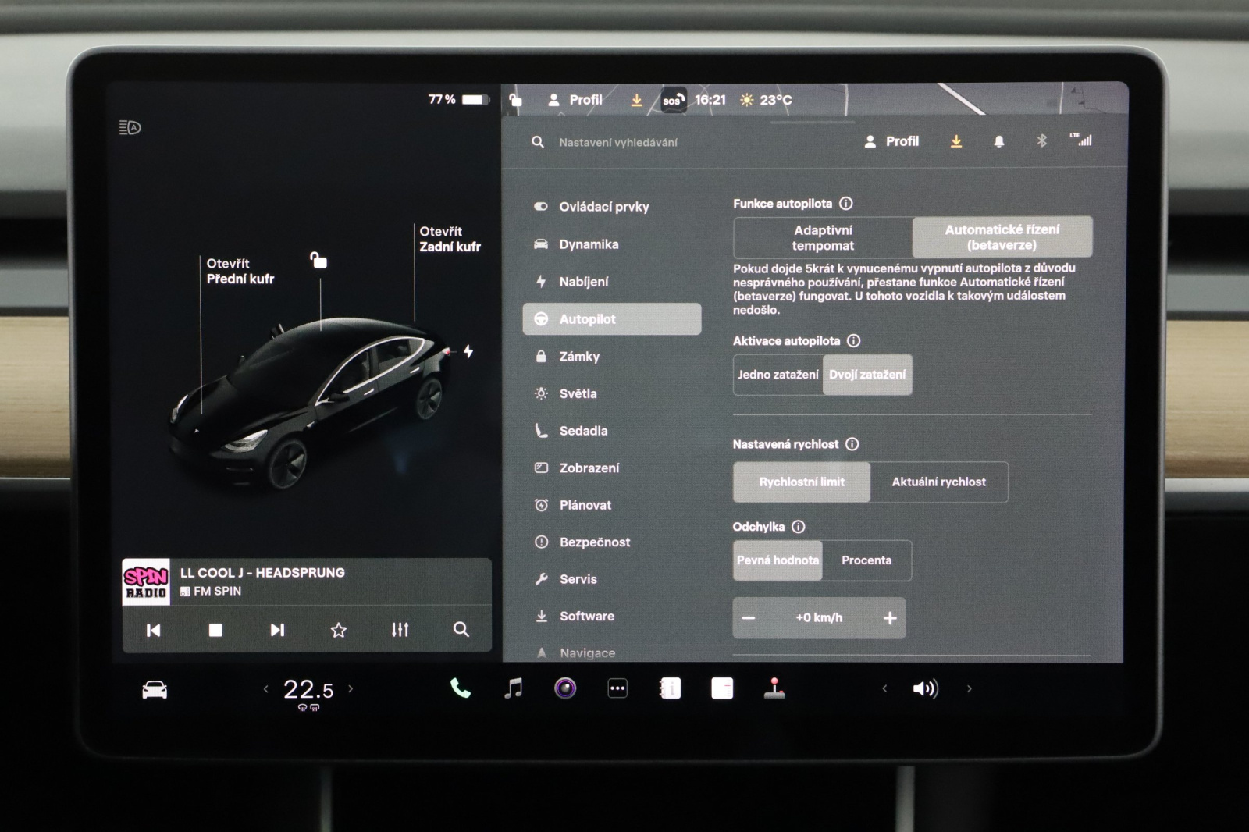This screenshot has height=832, width=1249.
Task: Lower volume with left chevron
Action: coord(884,688)
